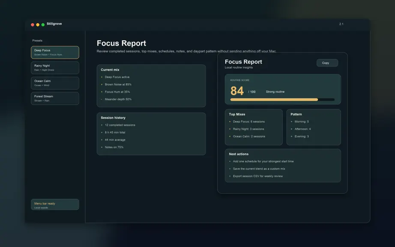Click Brown Noise at 85% line

tap(118, 84)
